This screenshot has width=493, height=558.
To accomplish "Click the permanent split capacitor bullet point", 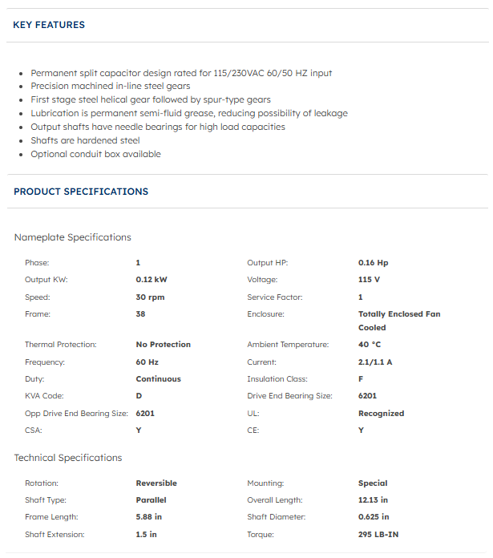I will pyautogui.click(x=181, y=73).
